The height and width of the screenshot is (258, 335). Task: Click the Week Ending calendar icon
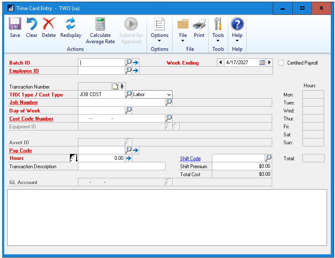pos(262,63)
